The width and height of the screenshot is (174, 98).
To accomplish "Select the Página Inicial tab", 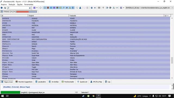I will pos(7,82).
